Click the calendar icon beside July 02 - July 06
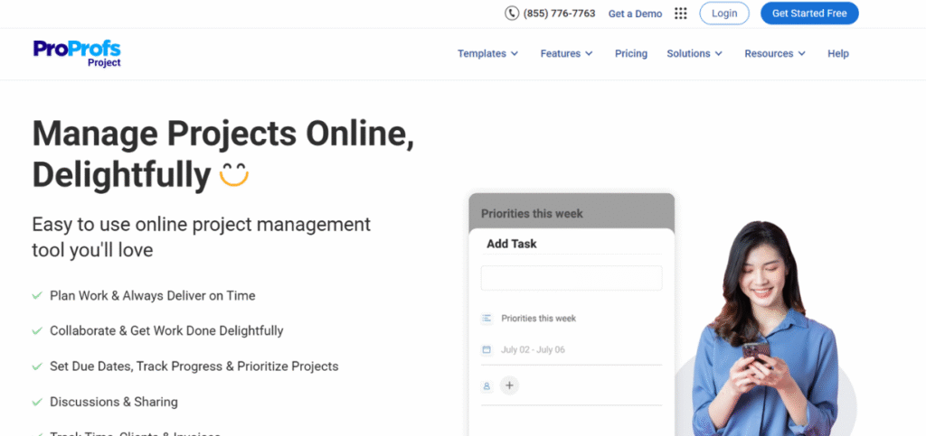 point(487,349)
